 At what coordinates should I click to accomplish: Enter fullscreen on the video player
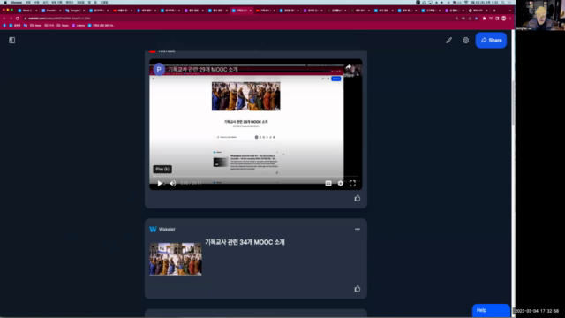352,184
